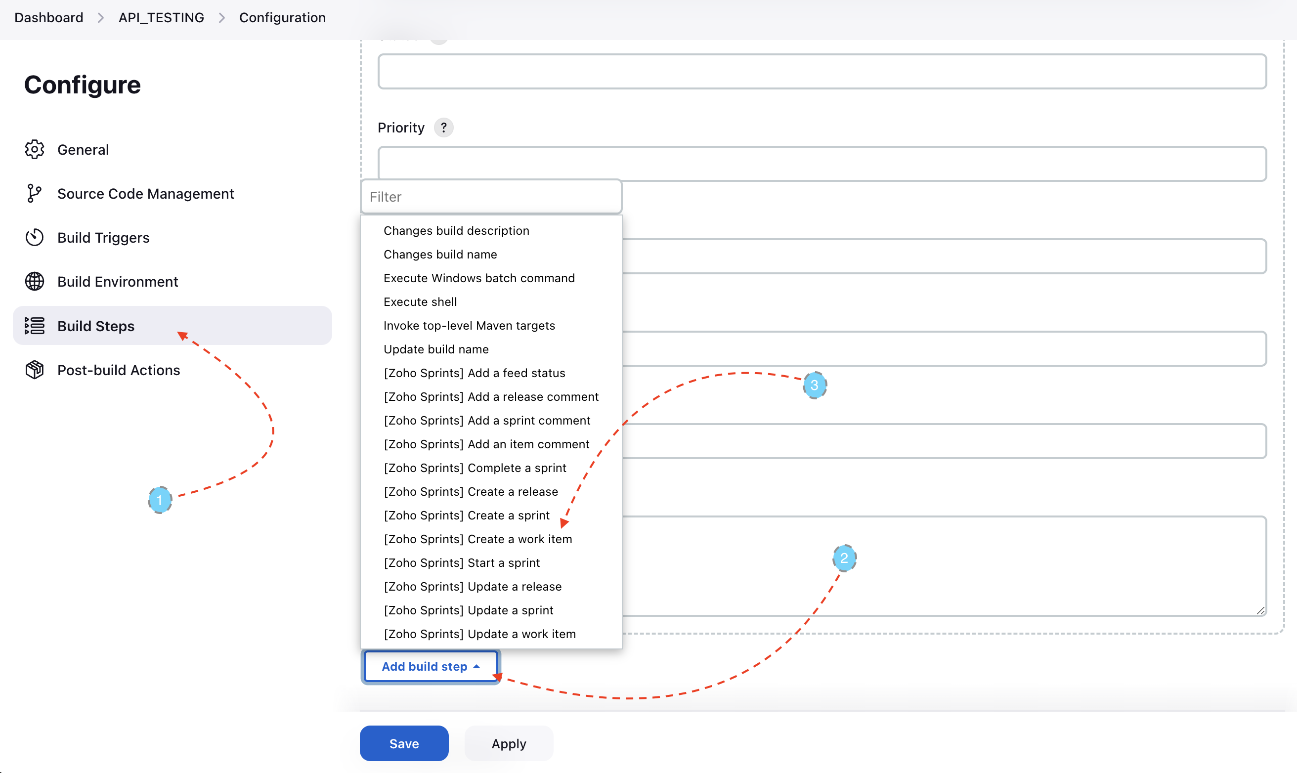Image resolution: width=1297 pixels, height=773 pixels.
Task: Collapse the Add build step dropdown
Action: pos(431,666)
